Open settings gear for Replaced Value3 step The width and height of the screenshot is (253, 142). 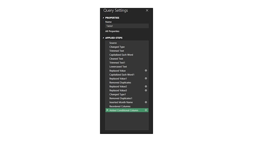(x=146, y=90)
